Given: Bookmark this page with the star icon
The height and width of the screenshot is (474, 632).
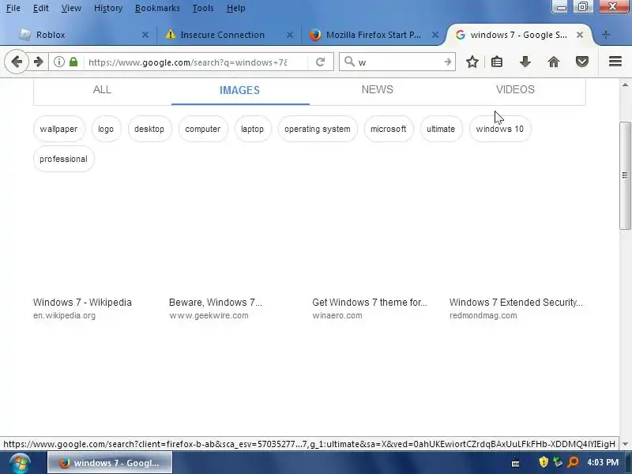Looking at the screenshot, I should point(472,62).
